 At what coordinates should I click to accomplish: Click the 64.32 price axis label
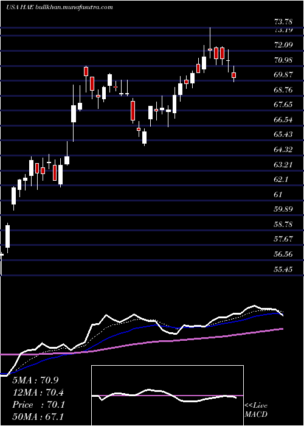pyautogui.click(x=283, y=150)
